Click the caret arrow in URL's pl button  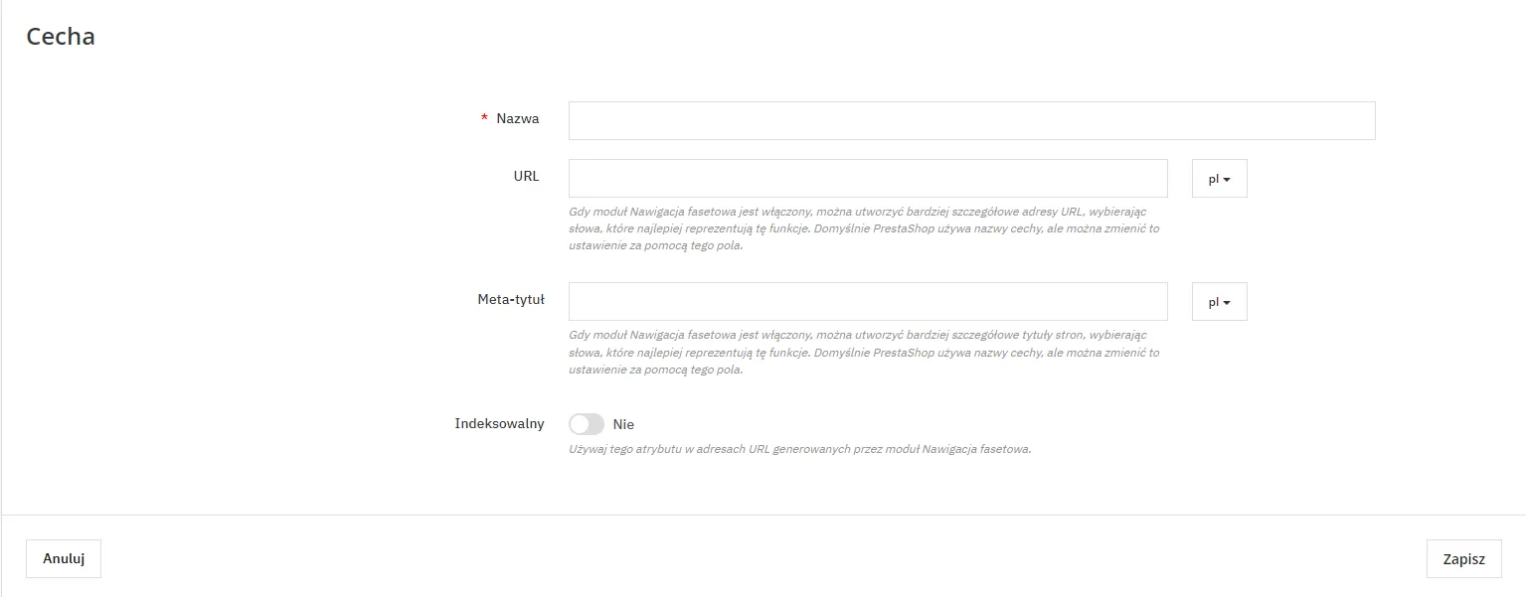click(1227, 180)
